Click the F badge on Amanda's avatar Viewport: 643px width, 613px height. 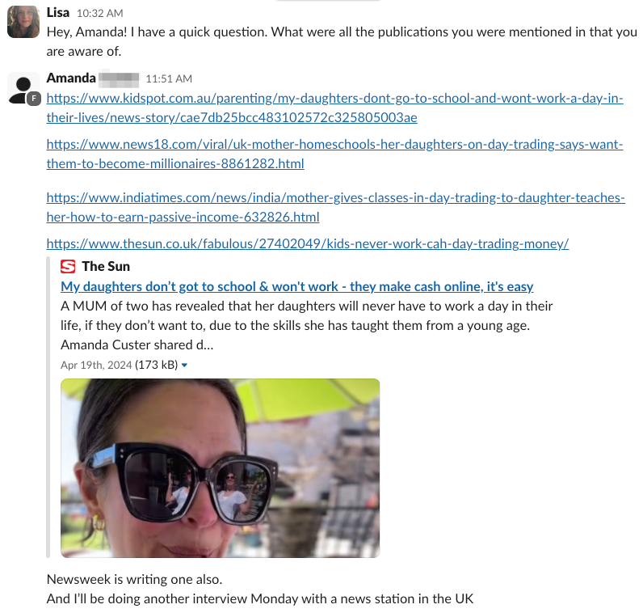34,99
